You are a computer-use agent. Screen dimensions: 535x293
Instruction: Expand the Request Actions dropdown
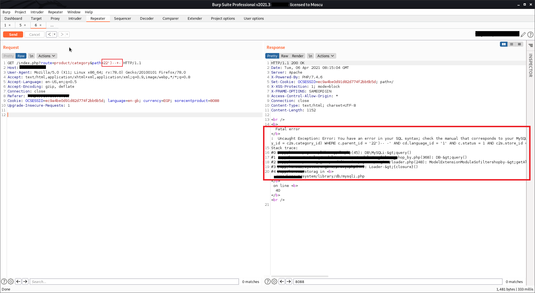click(46, 56)
